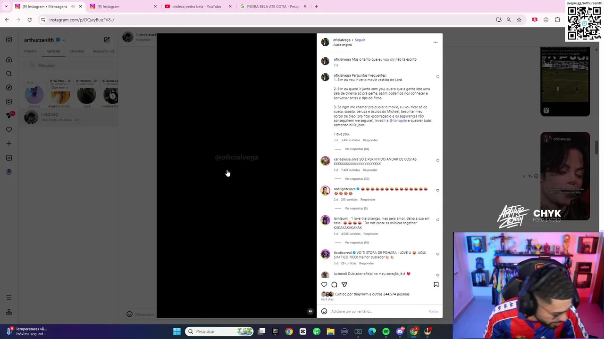604x339 pixels.
Task: Click the Create plus icon in sidebar
Action: [x=9, y=144]
